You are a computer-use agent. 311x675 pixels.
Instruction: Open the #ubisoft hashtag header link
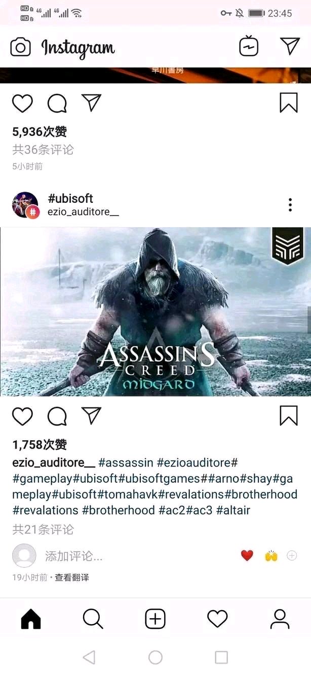tap(70, 198)
